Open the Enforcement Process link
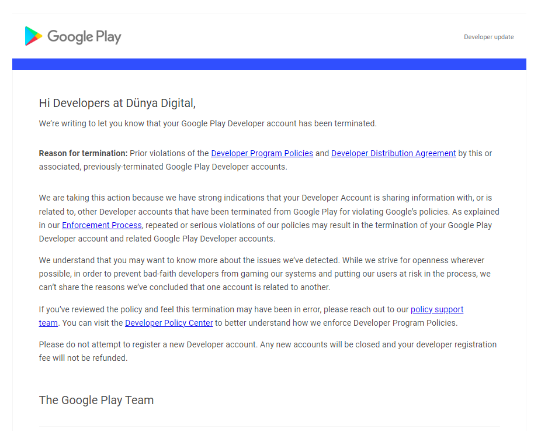The image size is (555, 431). pyautogui.click(x=102, y=225)
